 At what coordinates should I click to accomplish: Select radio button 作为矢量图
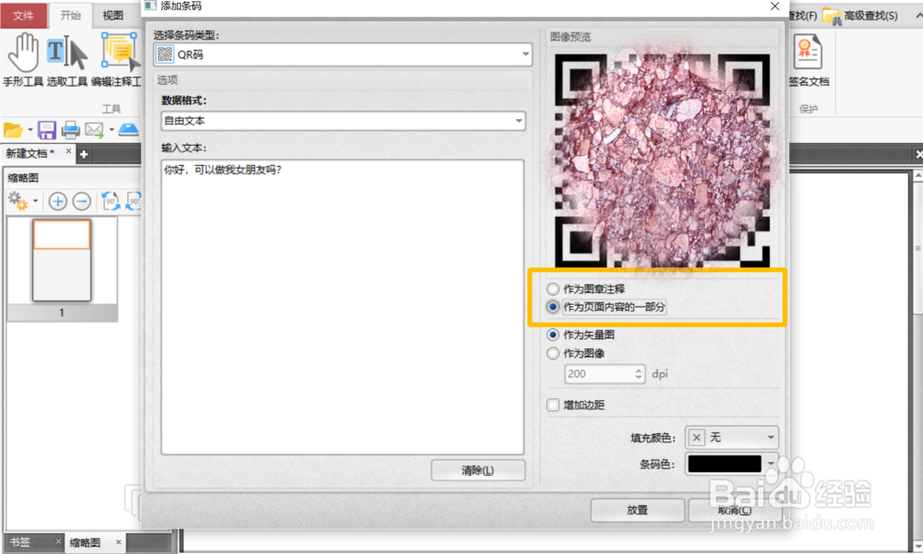coord(554,336)
